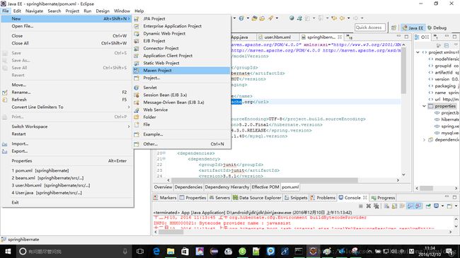
Task: Select Maven Project in New submenu
Action: coord(181,71)
